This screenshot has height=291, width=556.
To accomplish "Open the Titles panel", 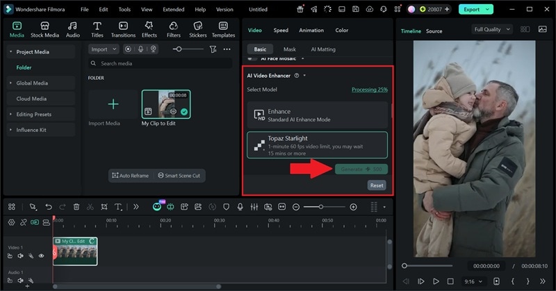I will point(97,29).
